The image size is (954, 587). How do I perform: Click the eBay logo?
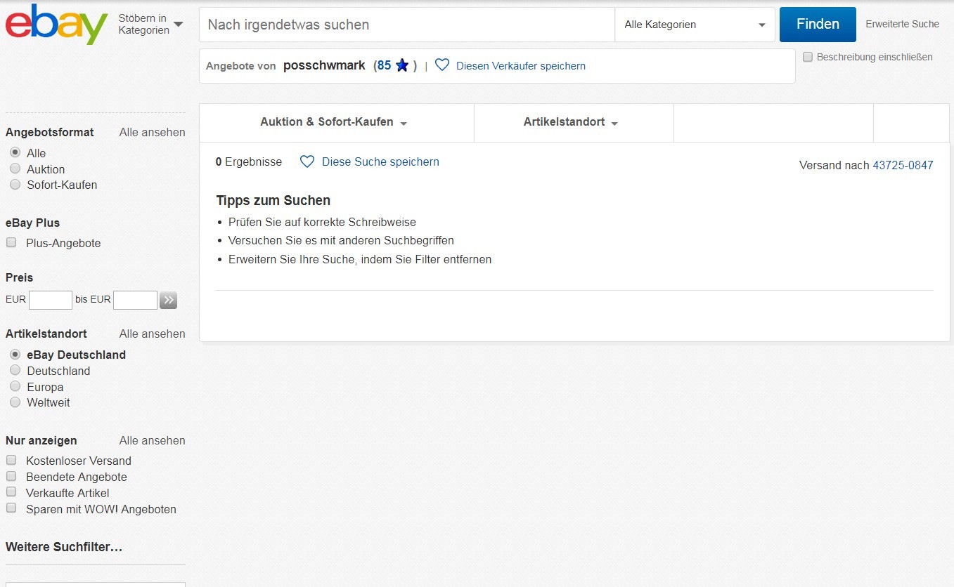[x=56, y=25]
